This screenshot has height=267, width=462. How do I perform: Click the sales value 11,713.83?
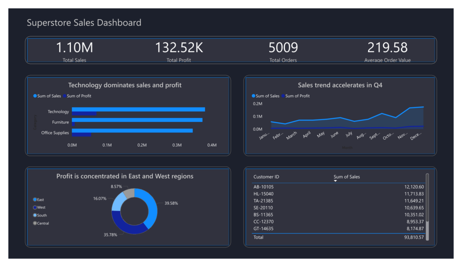click(414, 194)
